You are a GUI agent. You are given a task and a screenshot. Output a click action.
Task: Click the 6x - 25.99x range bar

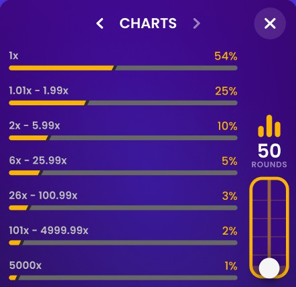tap(123, 173)
